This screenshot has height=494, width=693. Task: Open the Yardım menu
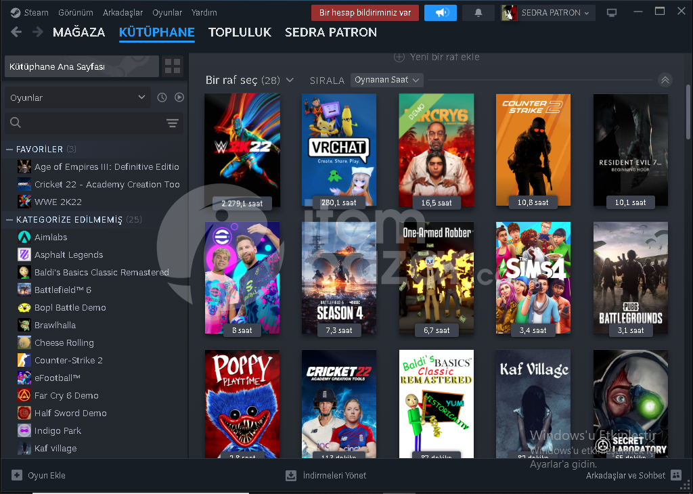click(x=204, y=12)
